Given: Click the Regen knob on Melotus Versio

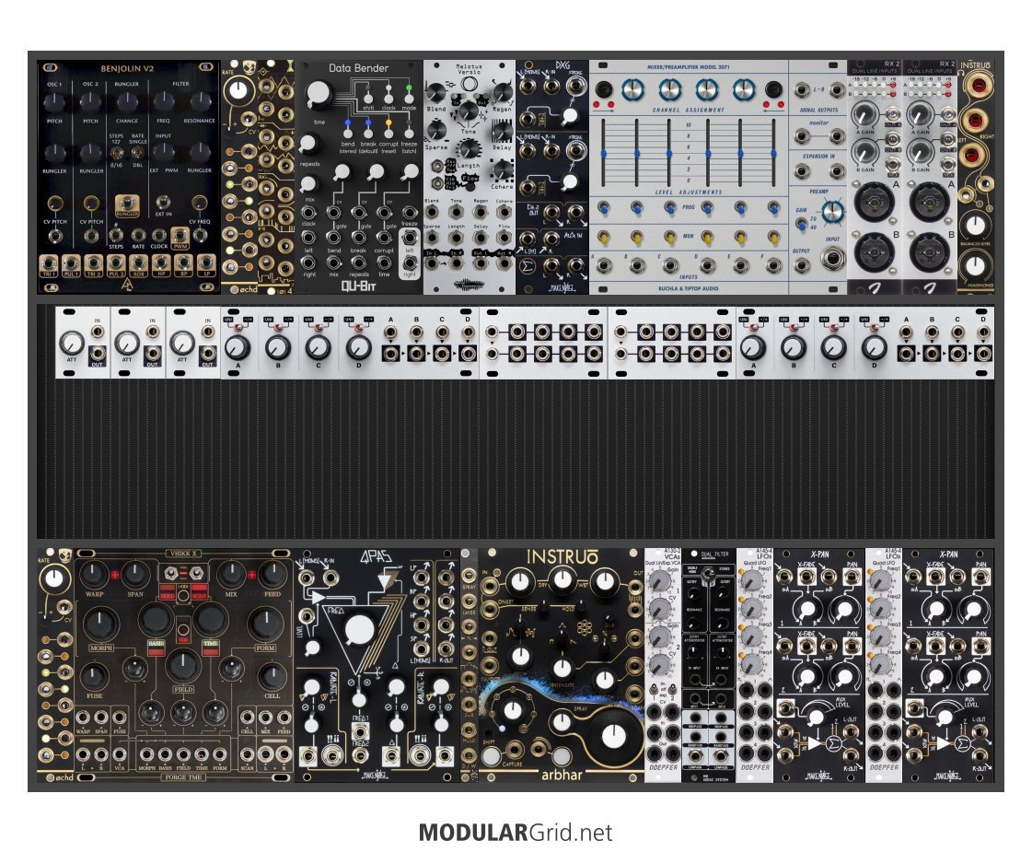Looking at the screenshot, I should point(502,93).
